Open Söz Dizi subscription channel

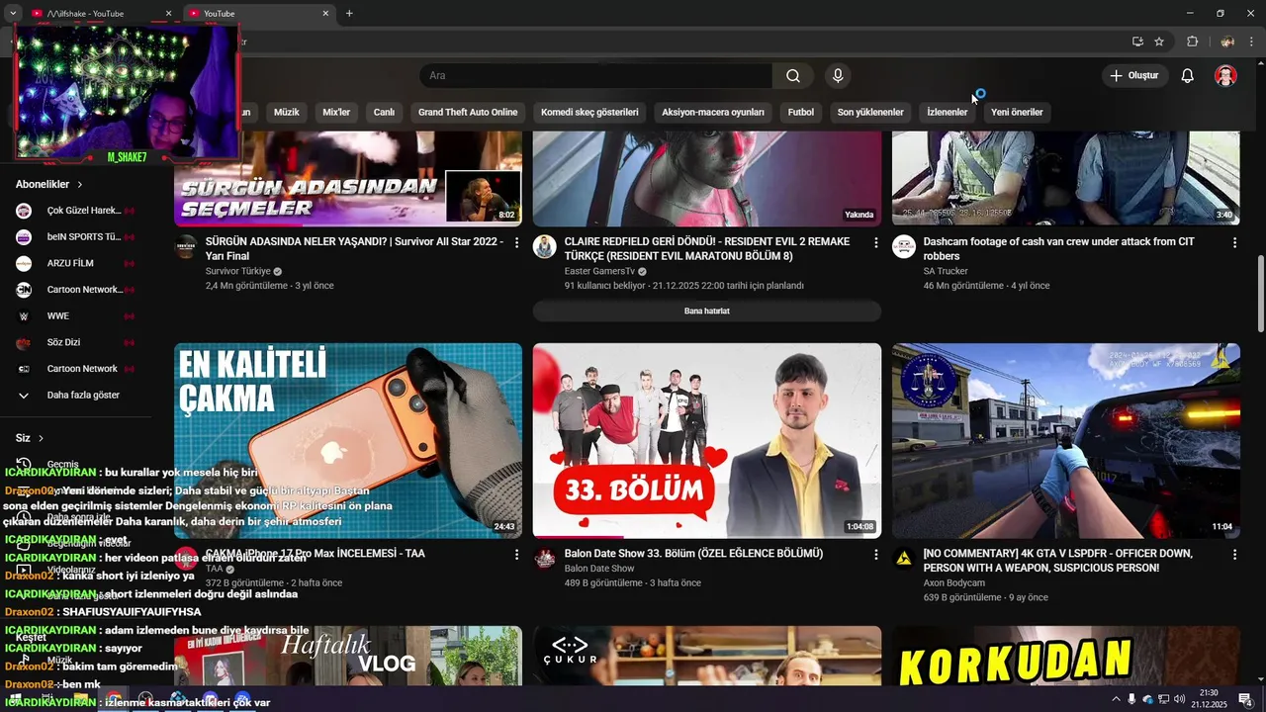(x=75, y=343)
